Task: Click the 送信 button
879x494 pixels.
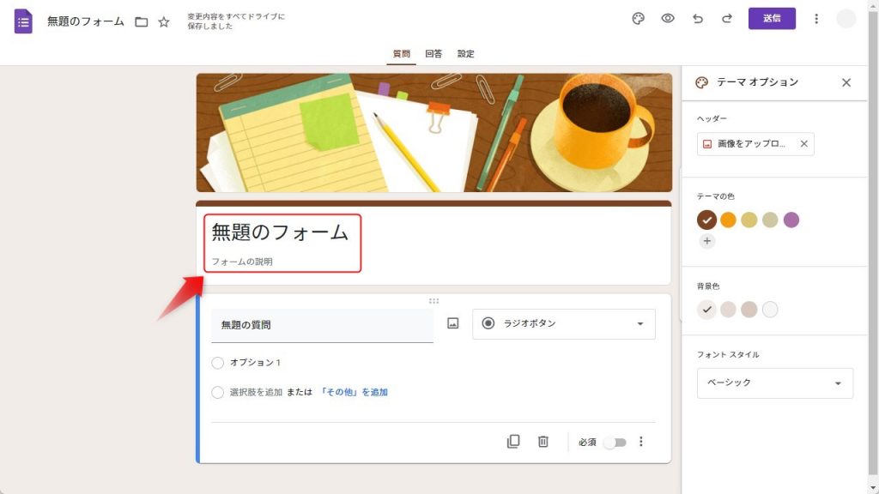Action: point(772,19)
